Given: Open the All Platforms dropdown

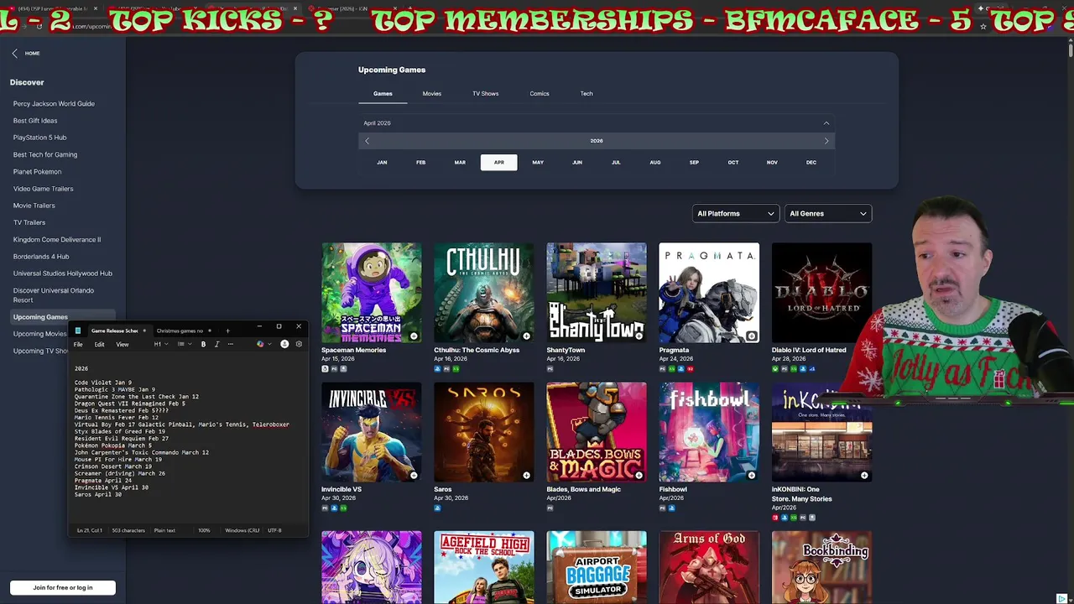Looking at the screenshot, I should pyautogui.click(x=736, y=213).
